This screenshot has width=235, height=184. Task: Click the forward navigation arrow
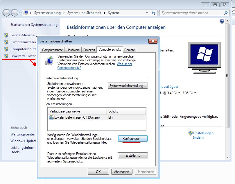tap(15, 13)
